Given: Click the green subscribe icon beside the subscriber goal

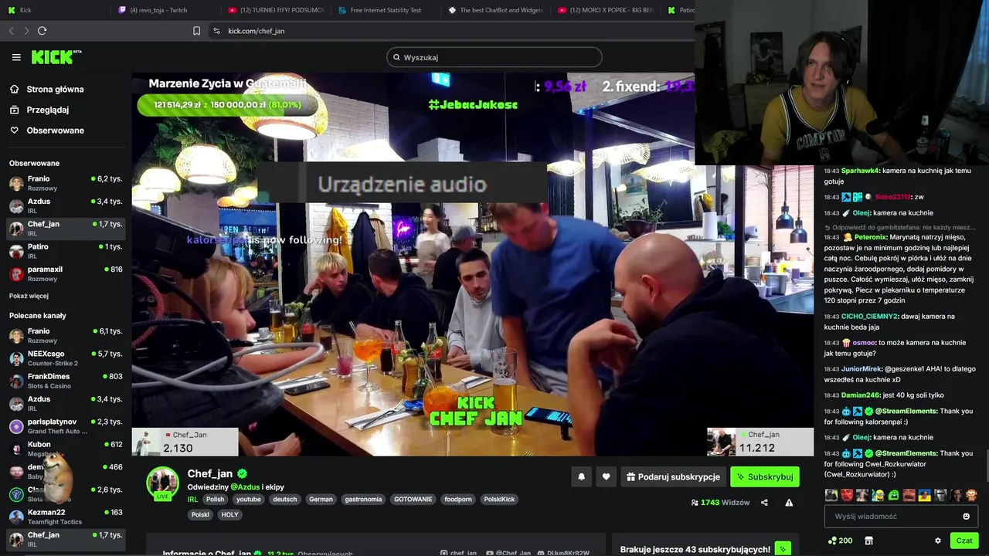Looking at the screenshot, I should tap(783, 549).
